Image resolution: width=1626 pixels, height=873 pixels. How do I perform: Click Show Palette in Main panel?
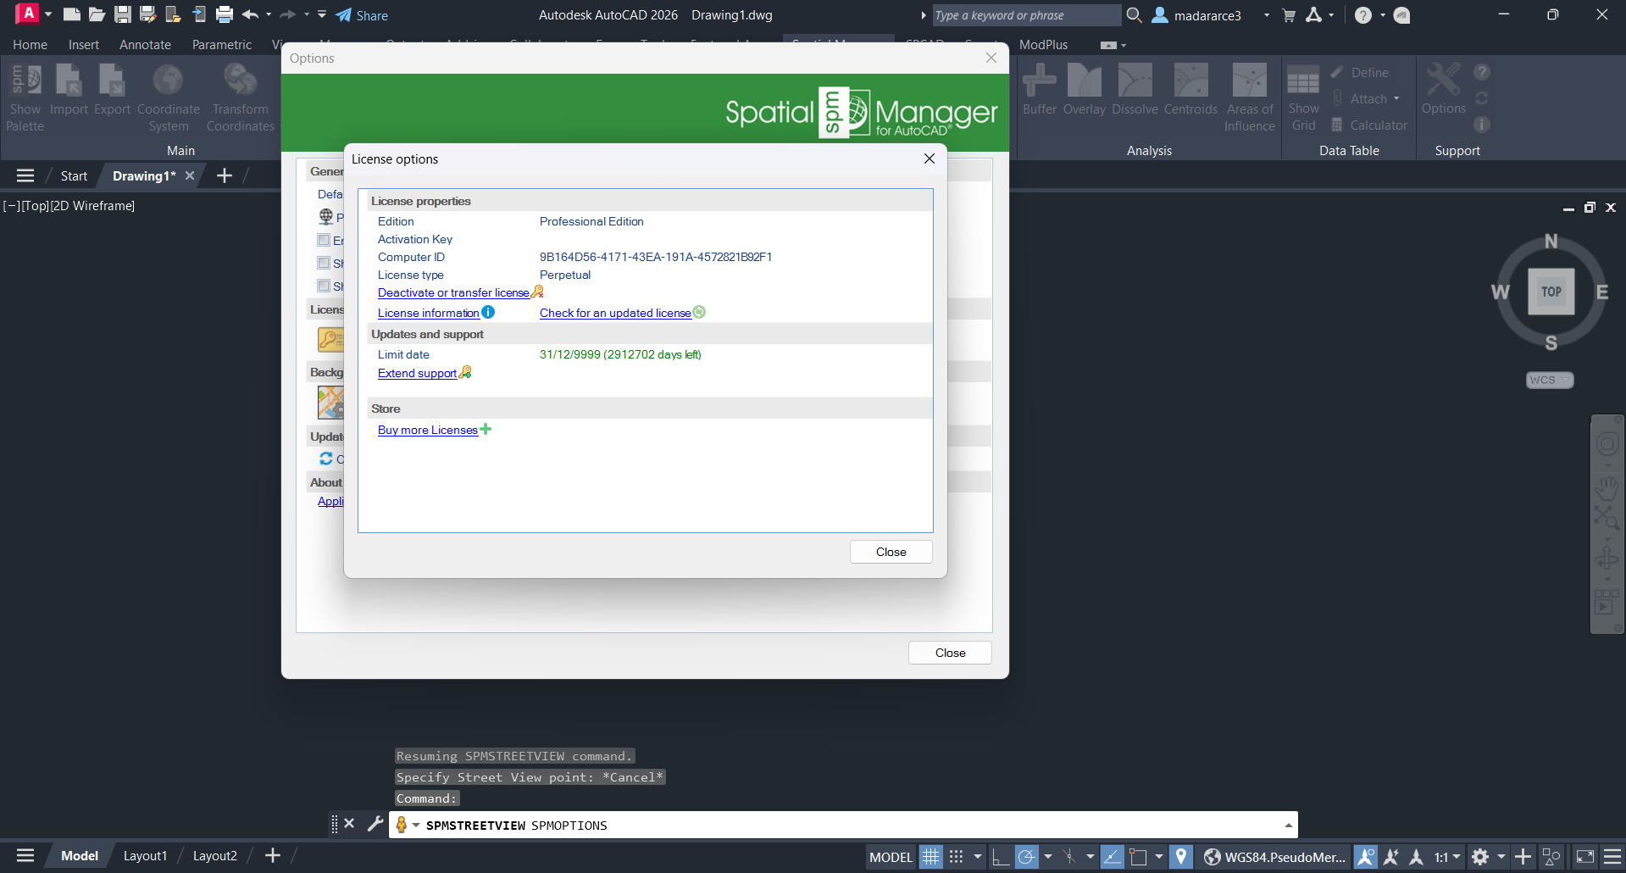(25, 97)
